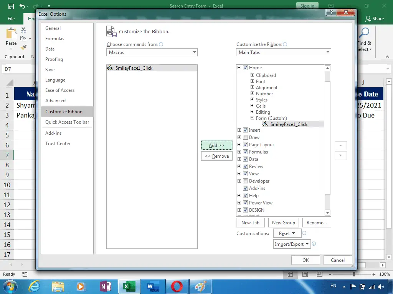Click the info icon beside Customize the Ribbon label
The height and width of the screenshot is (294, 393).
click(x=285, y=44)
